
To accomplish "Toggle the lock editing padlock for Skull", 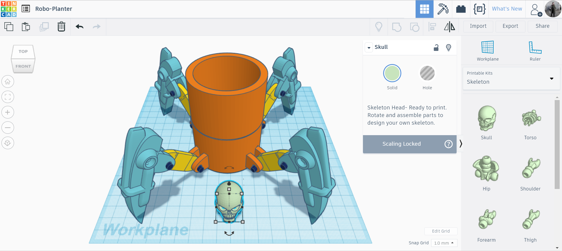I will coord(436,47).
